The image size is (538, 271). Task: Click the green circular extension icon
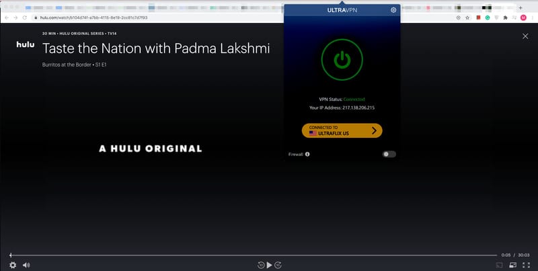click(x=488, y=17)
